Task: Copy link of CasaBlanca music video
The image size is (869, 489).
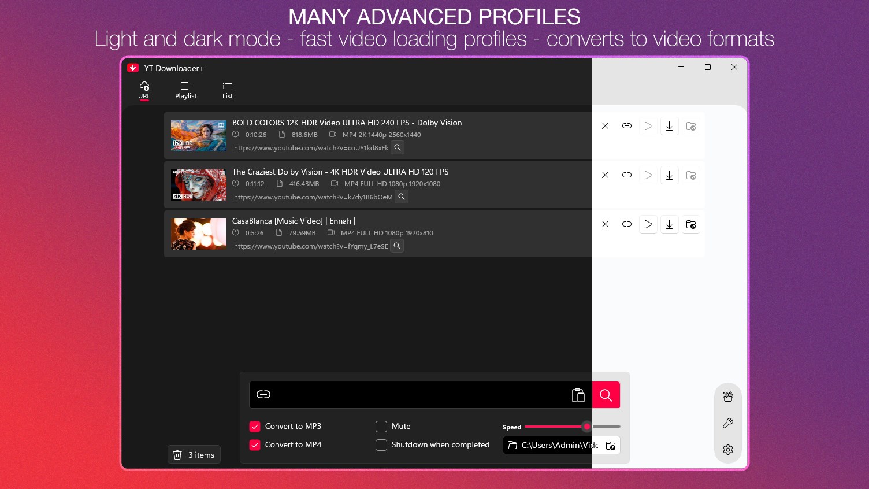Action: 627,224
